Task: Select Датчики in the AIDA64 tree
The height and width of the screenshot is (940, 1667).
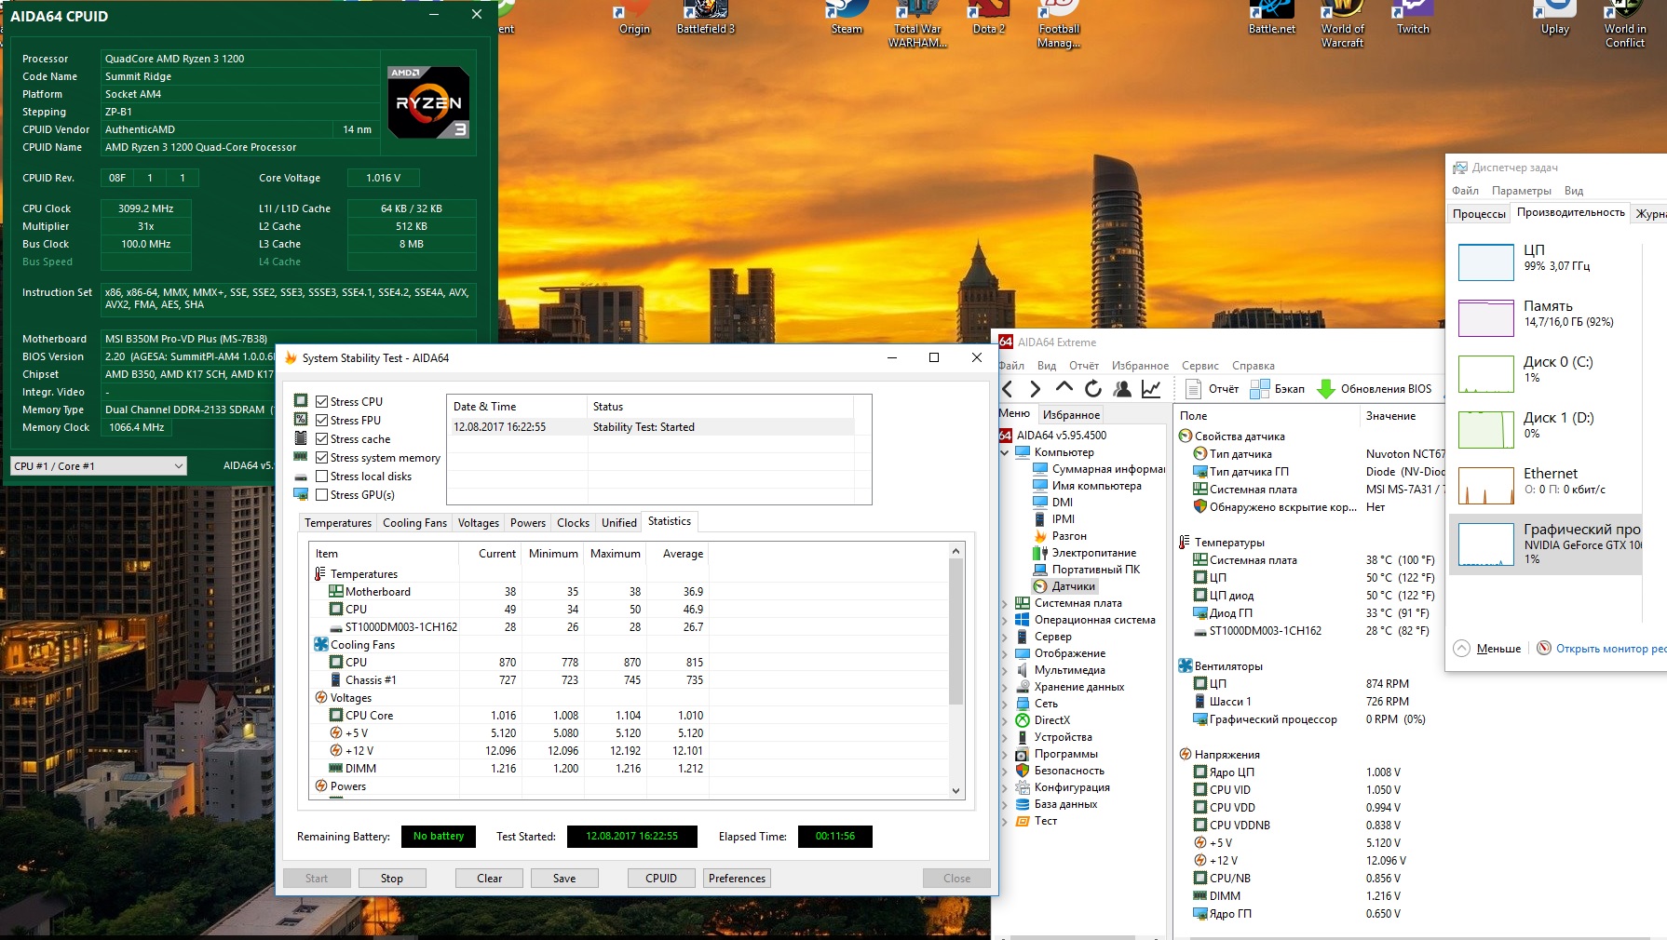Action: [1064, 586]
